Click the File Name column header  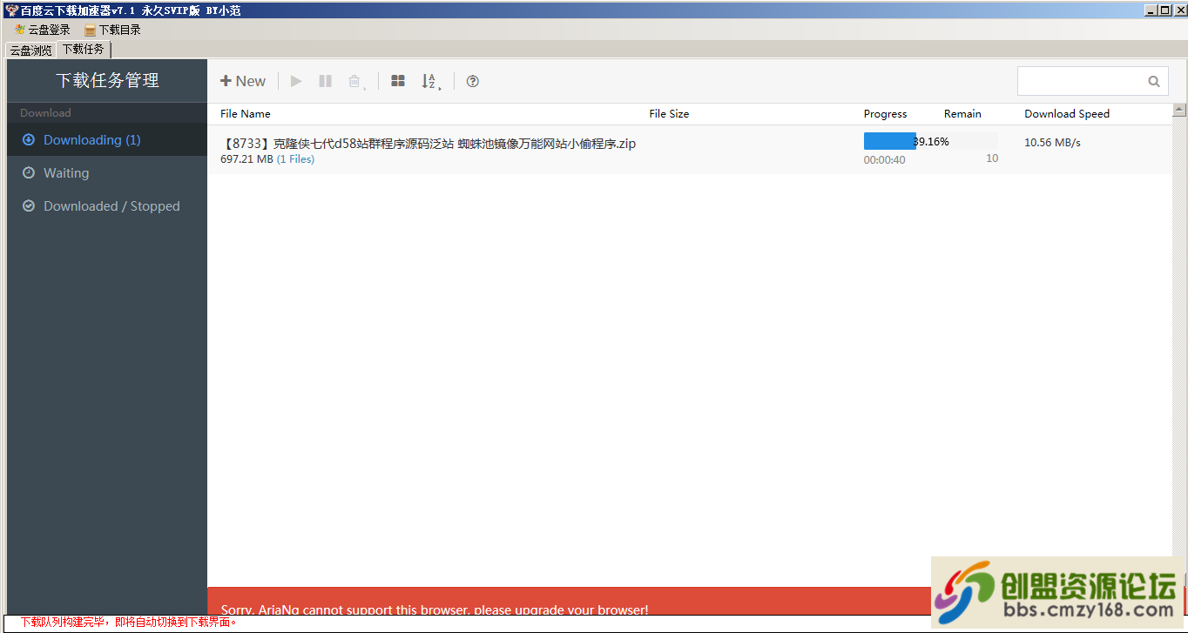[x=246, y=114]
